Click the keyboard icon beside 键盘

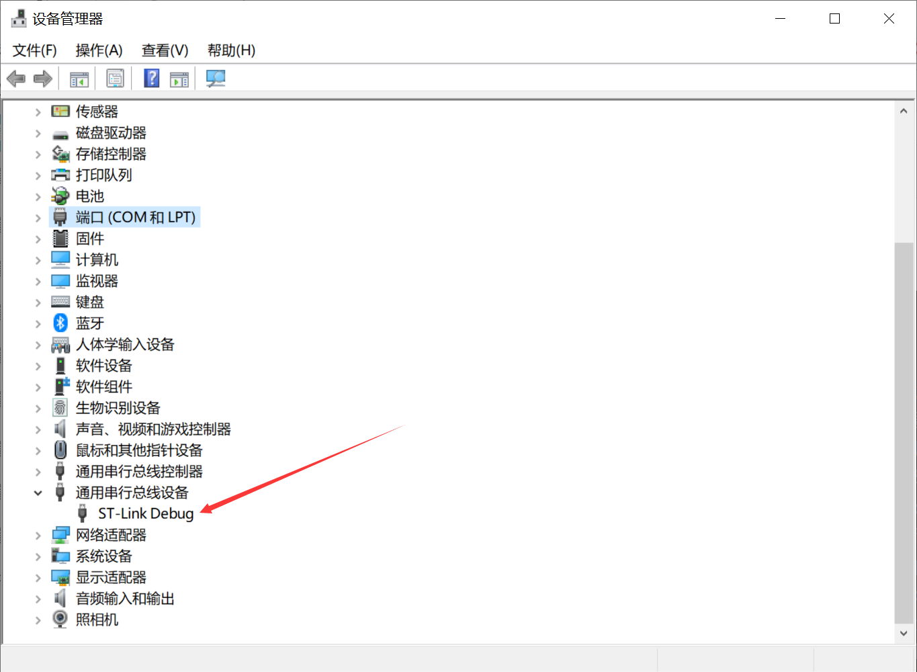[60, 302]
